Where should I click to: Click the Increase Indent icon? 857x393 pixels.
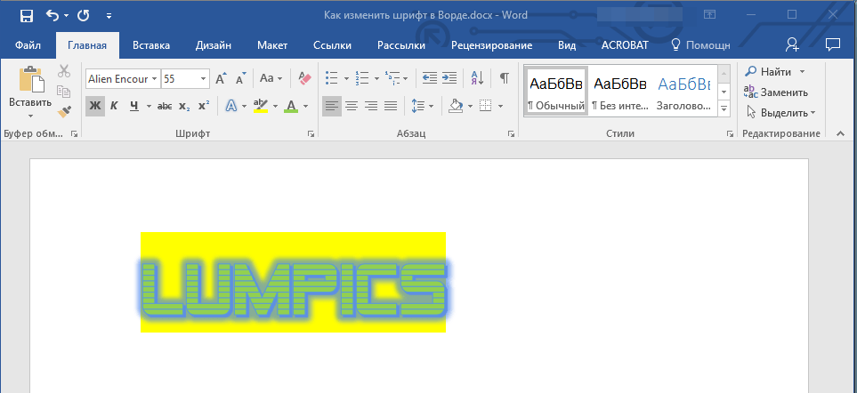tap(449, 78)
